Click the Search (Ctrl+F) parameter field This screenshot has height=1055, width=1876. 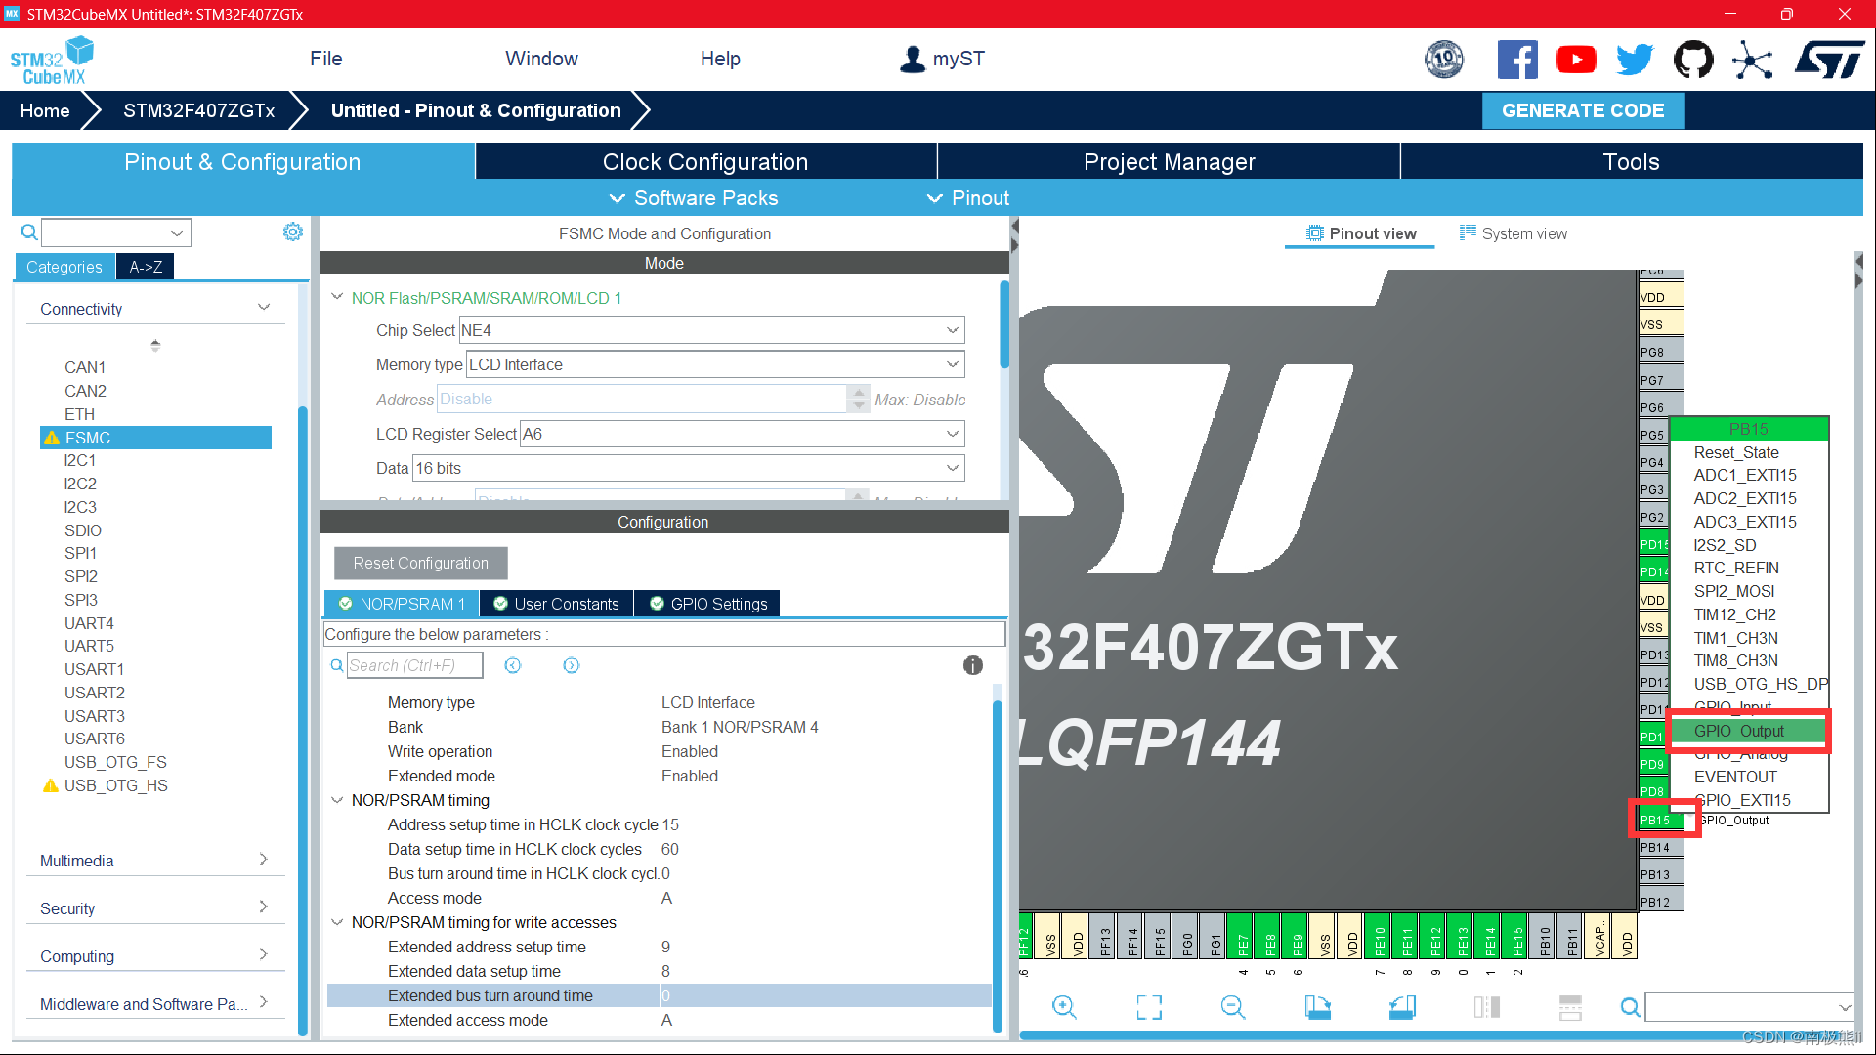point(415,665)
